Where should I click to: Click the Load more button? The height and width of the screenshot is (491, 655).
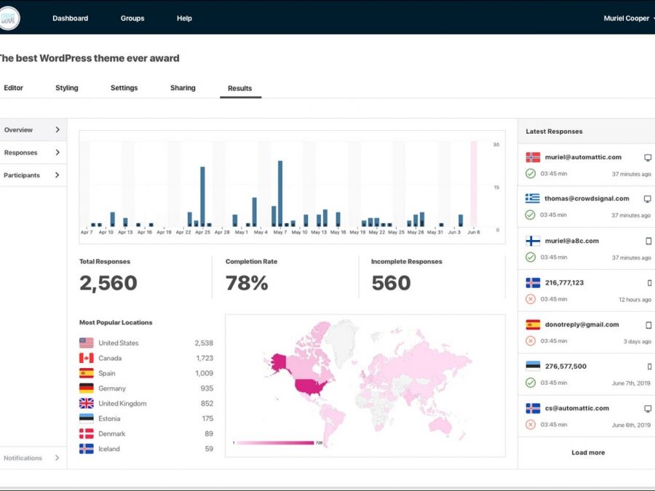point(587,452)
